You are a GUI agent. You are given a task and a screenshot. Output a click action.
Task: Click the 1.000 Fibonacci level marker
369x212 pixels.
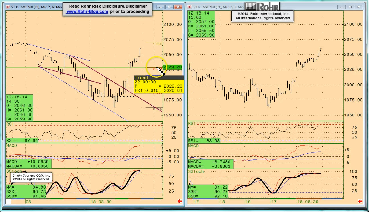(x=157, y=44)
